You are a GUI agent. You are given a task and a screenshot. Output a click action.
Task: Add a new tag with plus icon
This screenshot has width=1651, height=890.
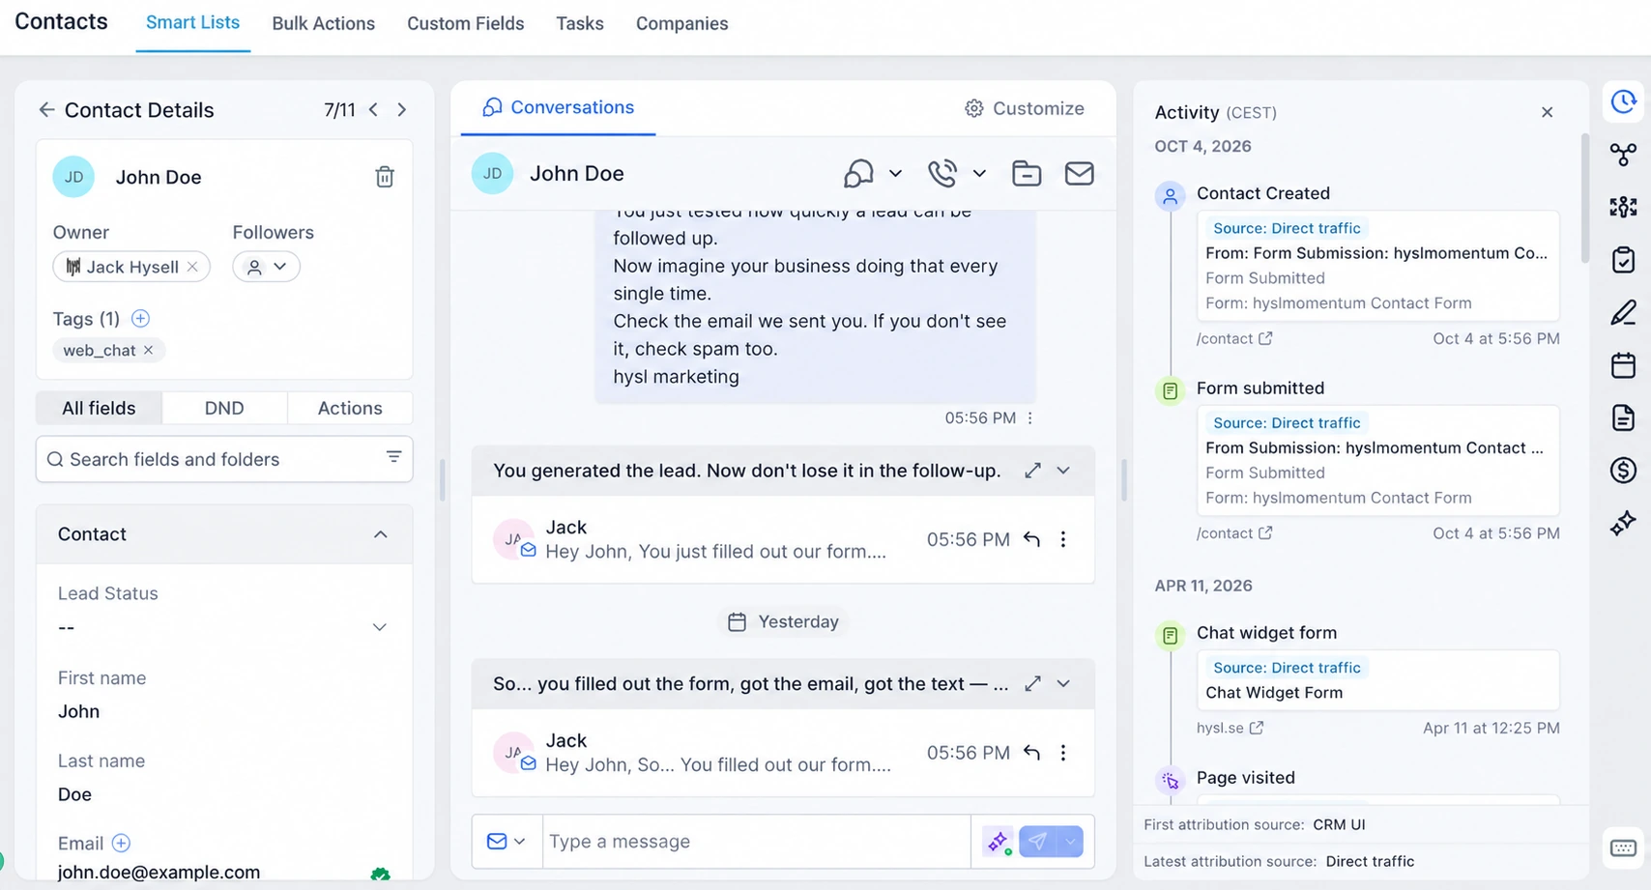(x=140, y=319)
